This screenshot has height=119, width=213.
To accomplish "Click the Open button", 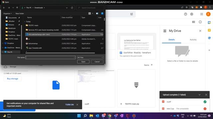I will [x=83, y=62].
